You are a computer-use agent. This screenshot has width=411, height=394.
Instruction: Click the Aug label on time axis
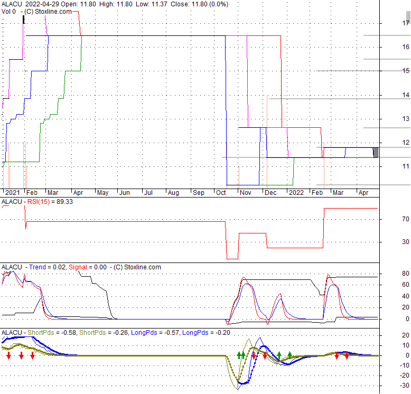pos(173,193)
